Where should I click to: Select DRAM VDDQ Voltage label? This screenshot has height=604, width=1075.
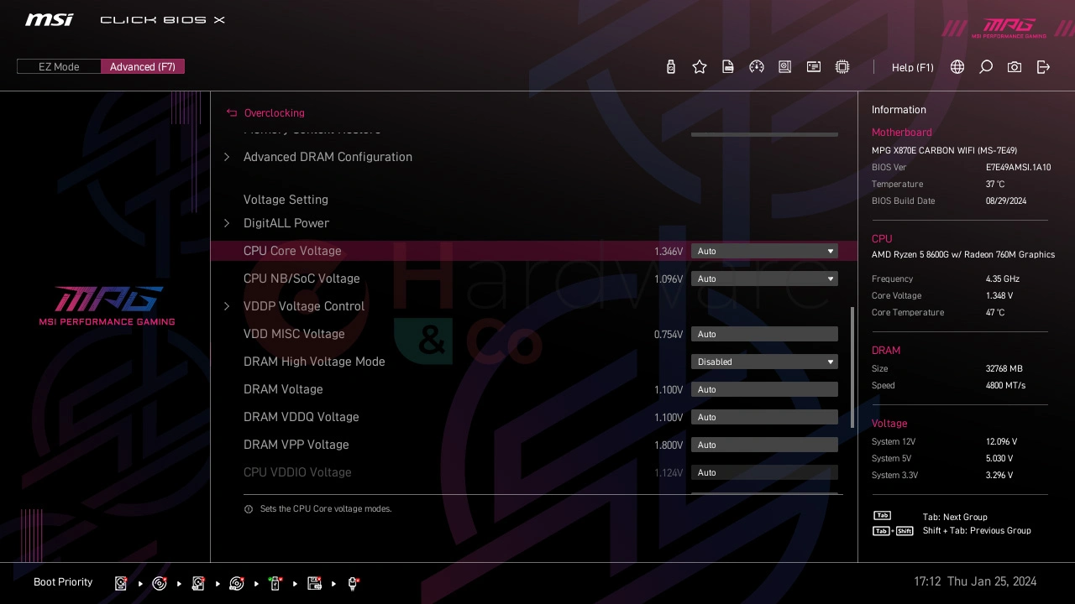tap(302, 417)
